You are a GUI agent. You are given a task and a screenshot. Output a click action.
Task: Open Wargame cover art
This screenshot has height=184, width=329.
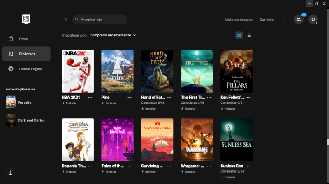click(x=197, y=140)
